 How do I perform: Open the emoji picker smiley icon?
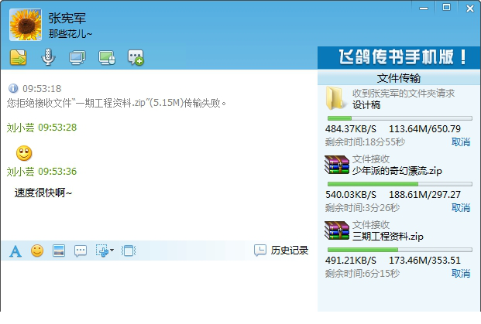point(37,251)
